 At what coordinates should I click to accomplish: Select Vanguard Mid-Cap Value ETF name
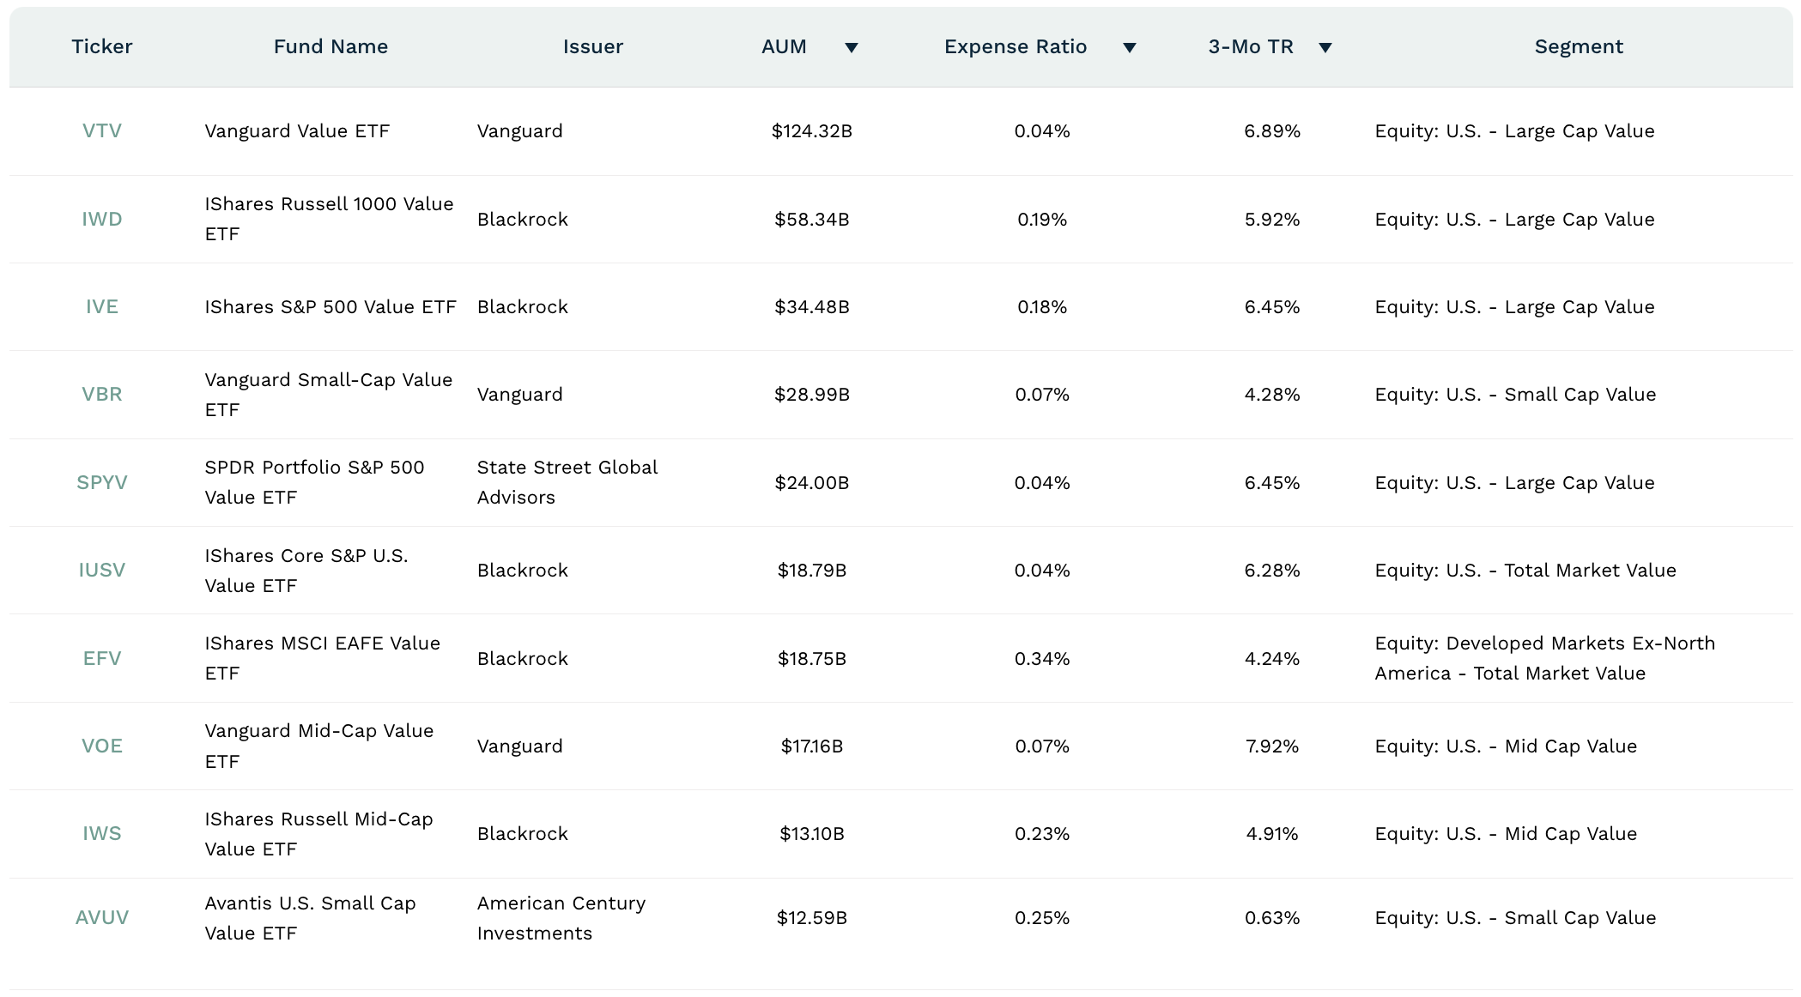pyautogui.click(x=318, y=746)
